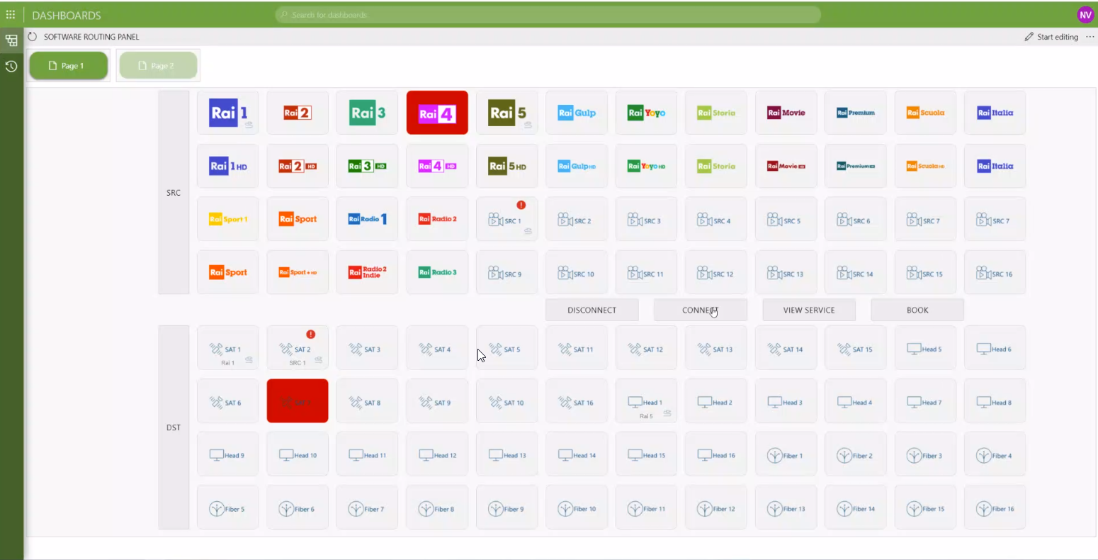This screenshot has height=560, width=1098.
Task: Open the three-dot more options menu
Action: click(1089, 37)
